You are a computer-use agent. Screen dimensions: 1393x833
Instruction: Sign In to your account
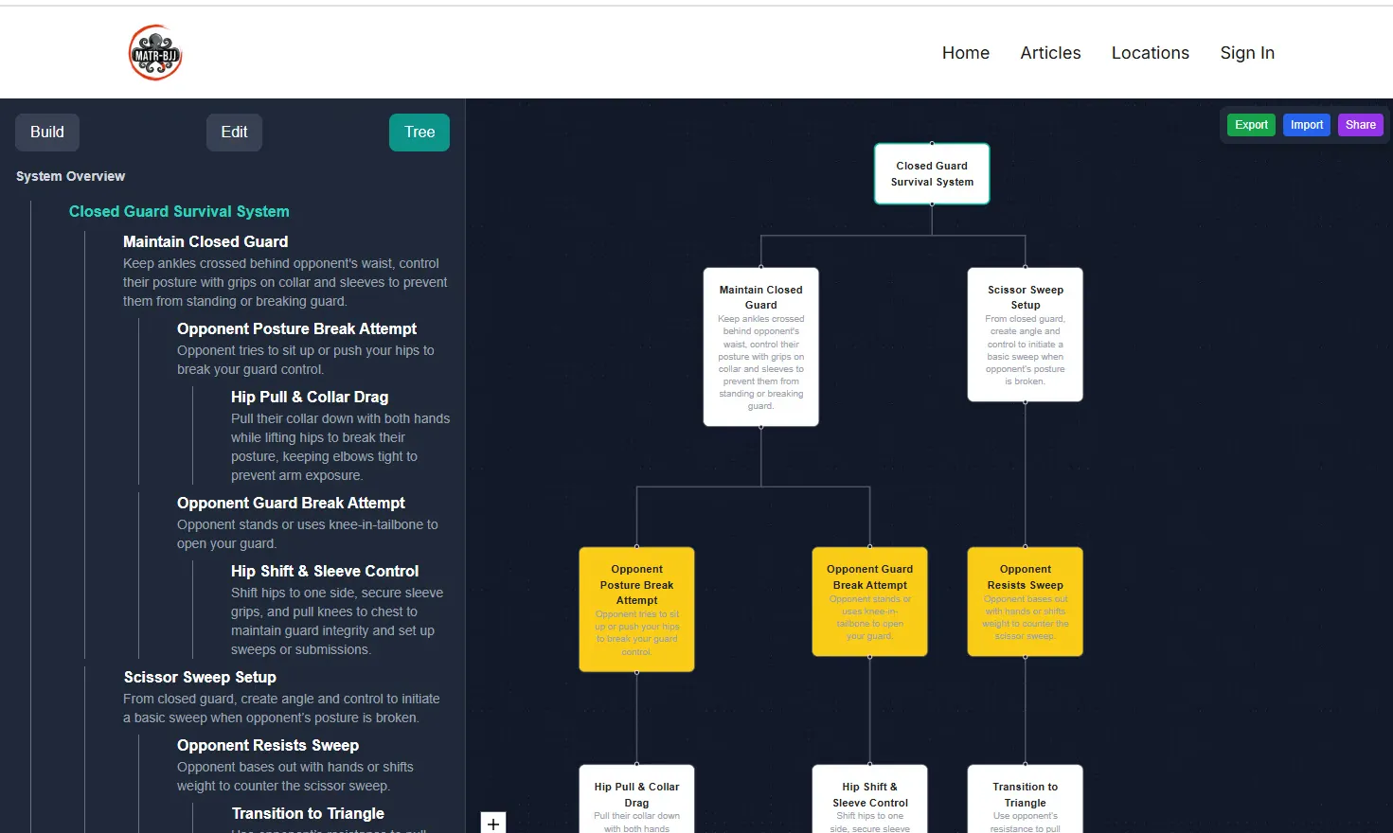[x=1247, y=53]
